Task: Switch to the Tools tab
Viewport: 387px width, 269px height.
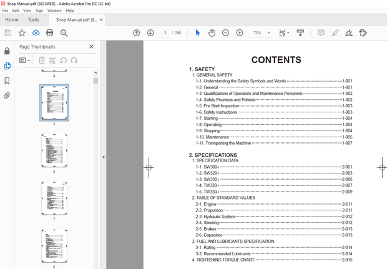Action: (34, 19)
